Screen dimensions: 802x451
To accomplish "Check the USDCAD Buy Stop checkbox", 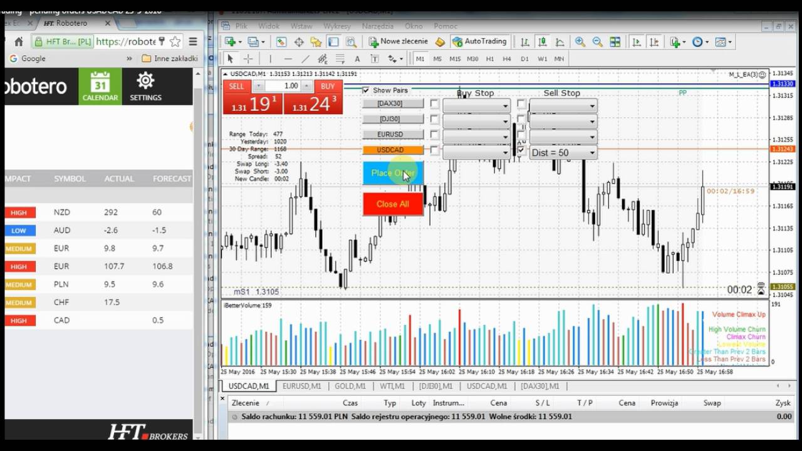I will point(434,150).
